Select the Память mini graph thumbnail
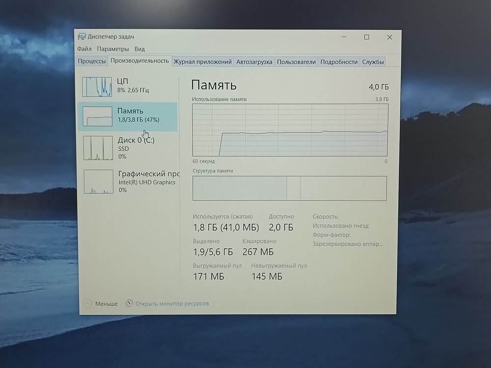Viewport: 491px width, 368px height. tap(97, 117)
